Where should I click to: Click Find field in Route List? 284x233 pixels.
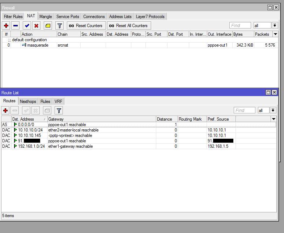click(245, 110)
